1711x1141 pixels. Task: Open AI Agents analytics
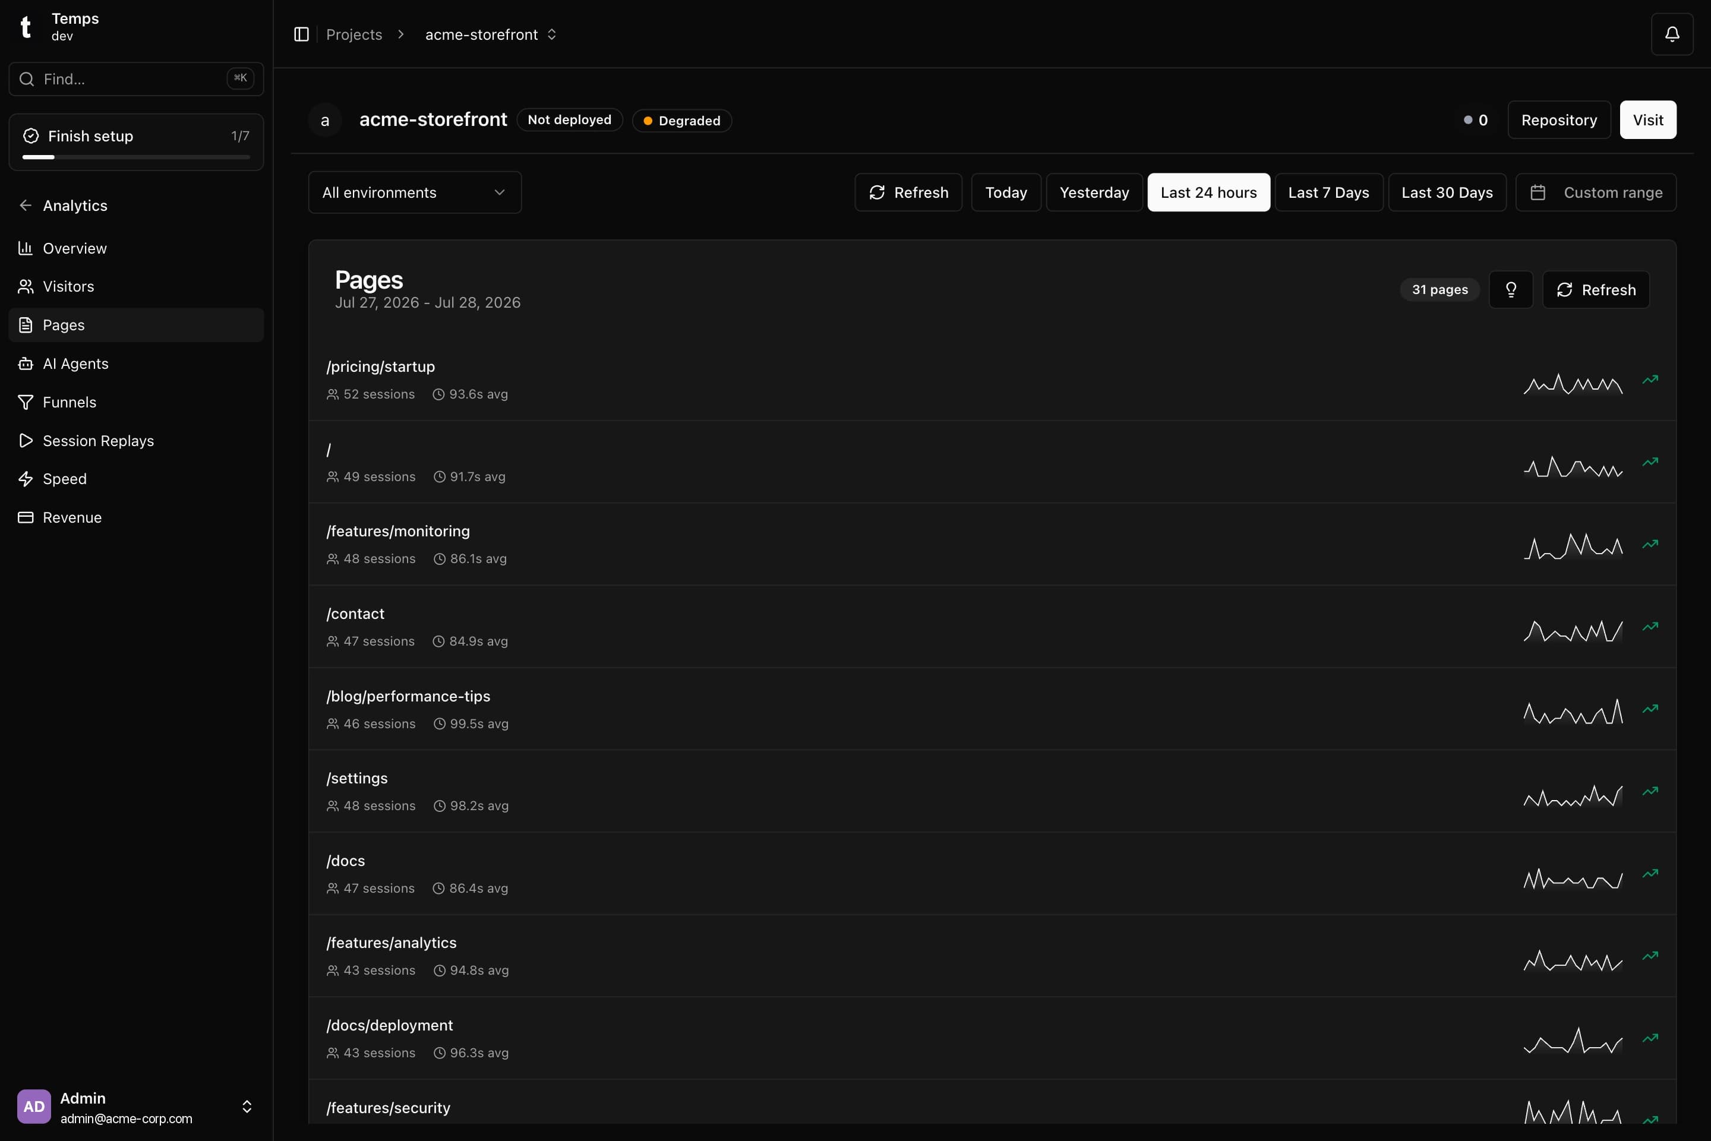[x=136, y=364]
